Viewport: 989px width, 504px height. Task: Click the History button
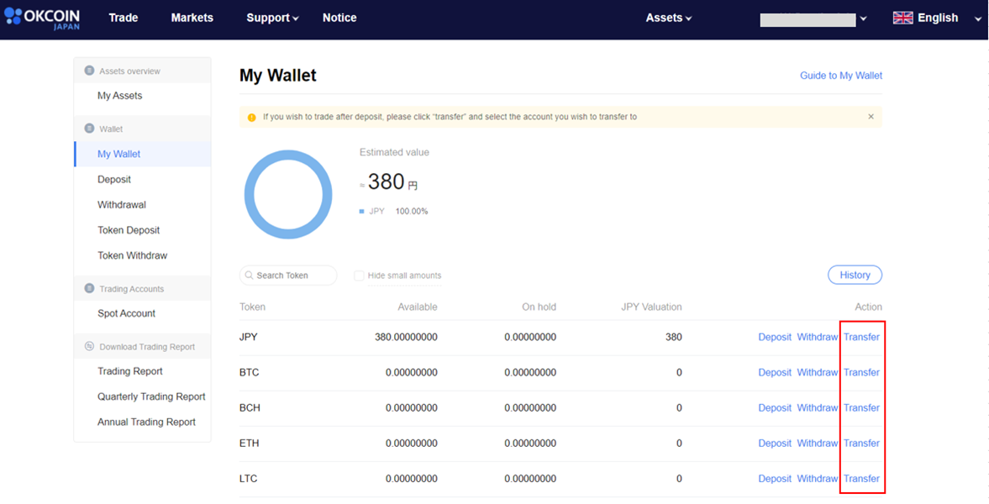click(x=855, y=275)
